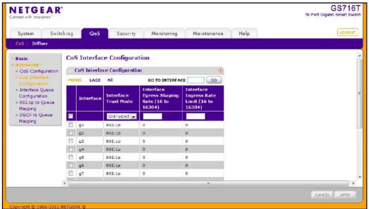The height and width of the screenshot is (209, 369).
Task: Click the scroll down arrow
Action: [359, 177]
